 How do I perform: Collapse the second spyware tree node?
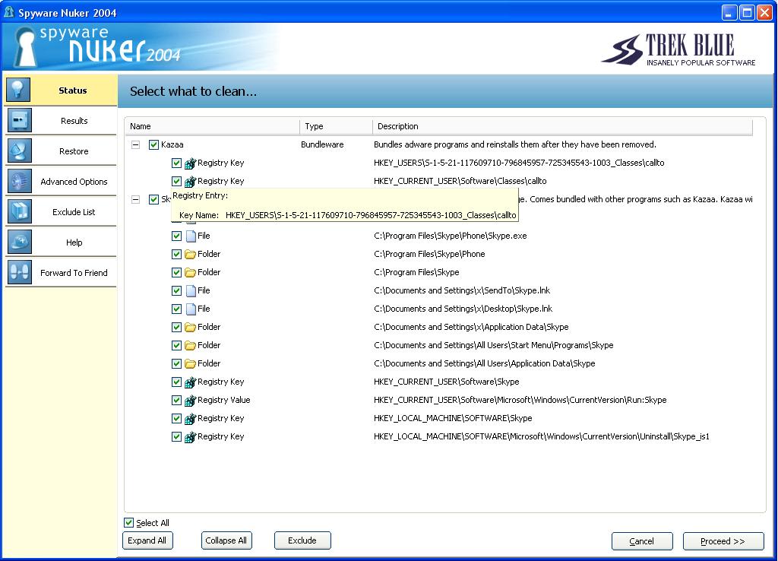pyautogui.click(x=135, y=199)
